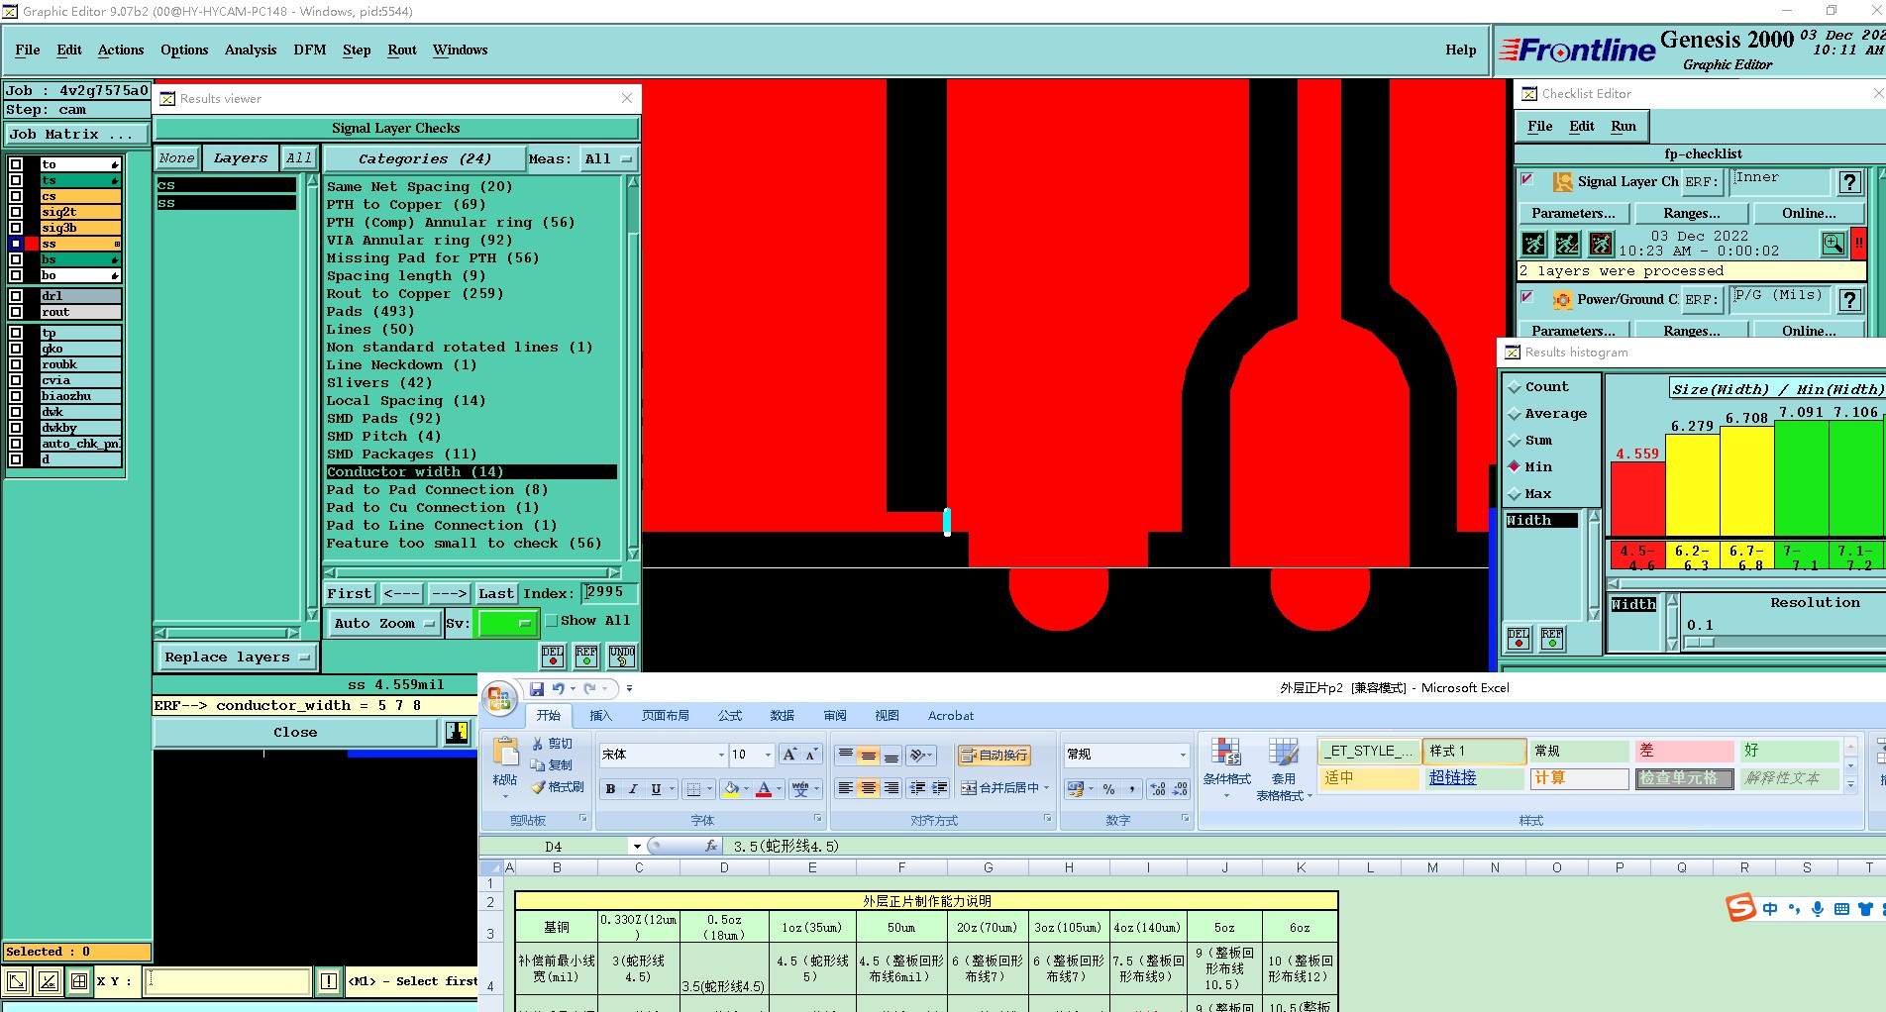Click the question mark beside the Inner ERF field
The image size is (1886, 1012).
(x=1849, y=182)
